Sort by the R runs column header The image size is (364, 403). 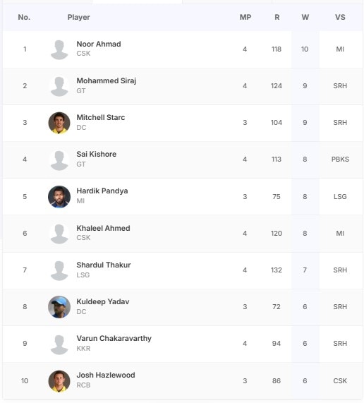pyautogui.click(x=277, y=17)
